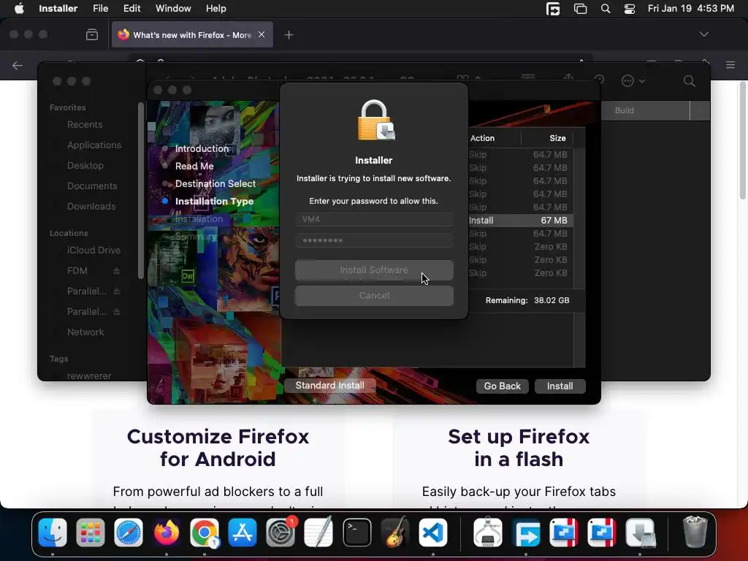
Task: Launch Safari from the Dock
Action: (129, 533)
